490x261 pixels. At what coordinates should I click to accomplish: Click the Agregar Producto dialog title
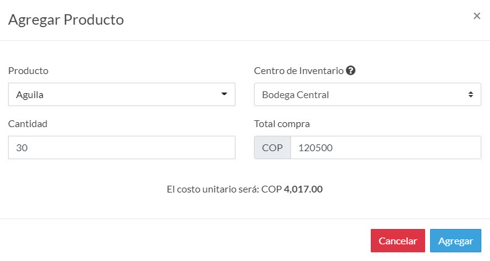pos(66,20)
